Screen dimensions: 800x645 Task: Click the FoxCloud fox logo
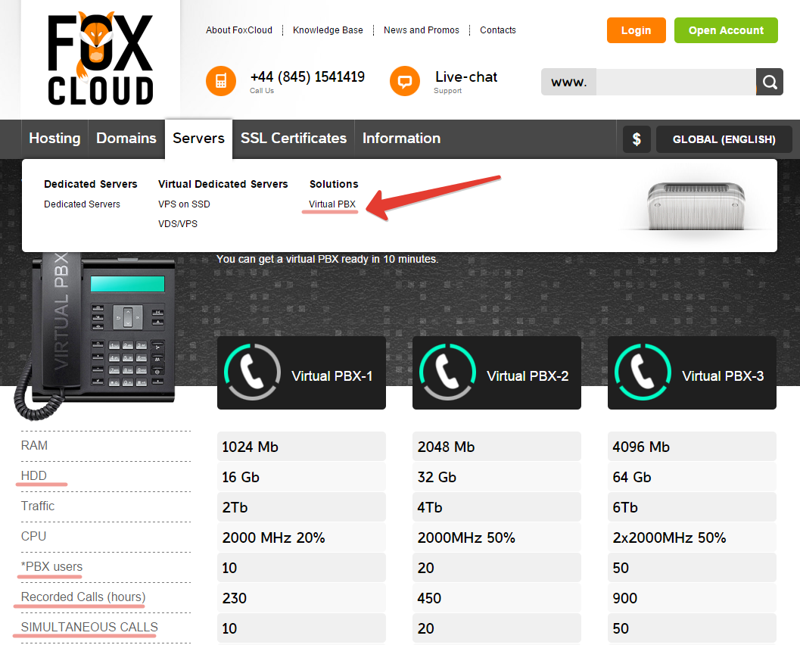pyautogui.click(x=101, y=58)
